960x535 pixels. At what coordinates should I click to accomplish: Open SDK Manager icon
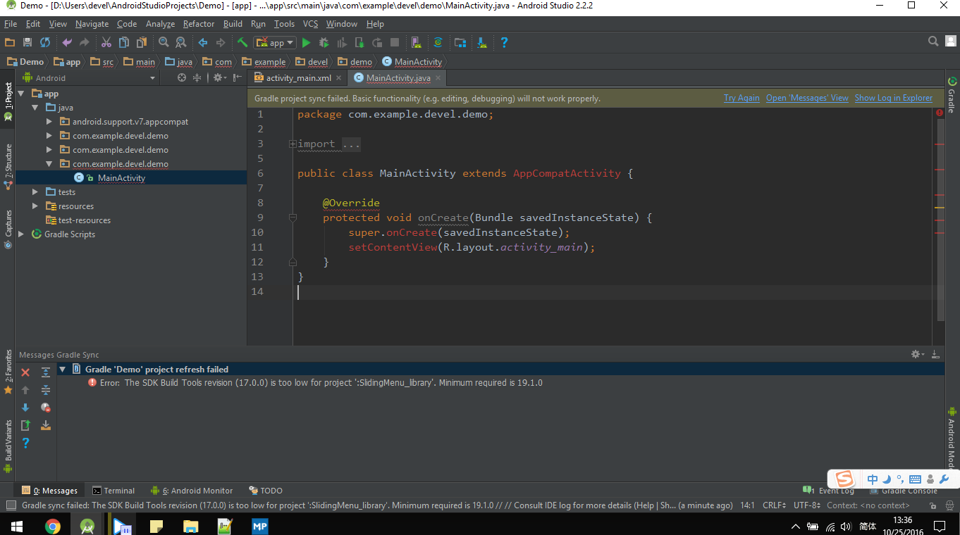pos(482,42)
